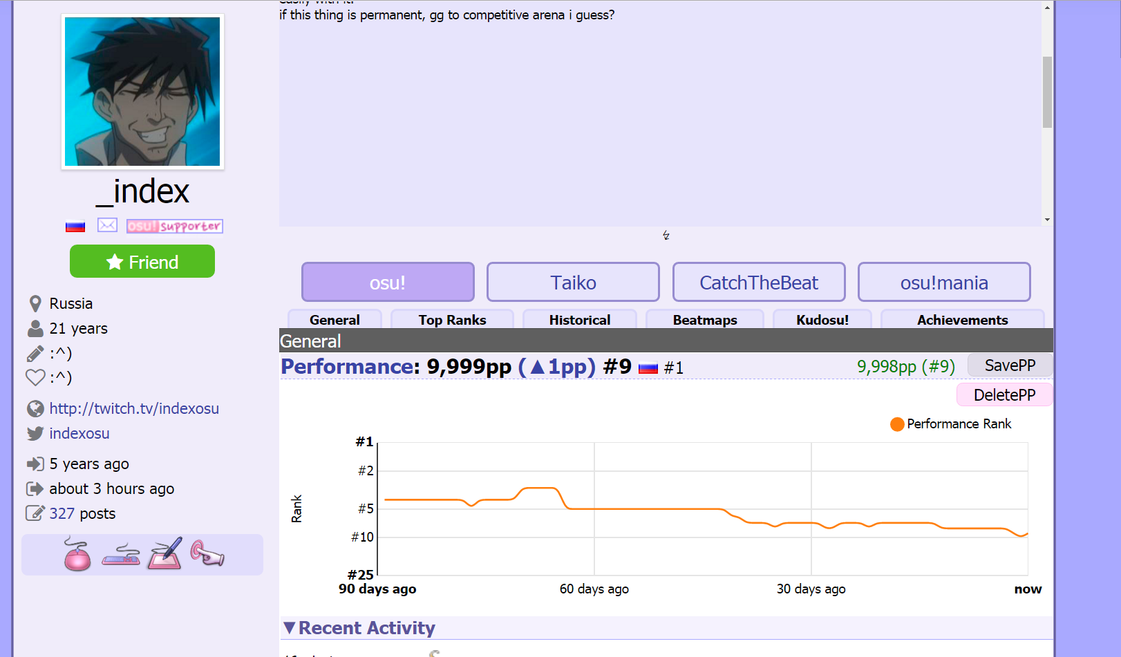The height and width of the screenshot is (657, 1121).
Task: Click the osu! supporter badge
Action: click(x=175, y=226)
